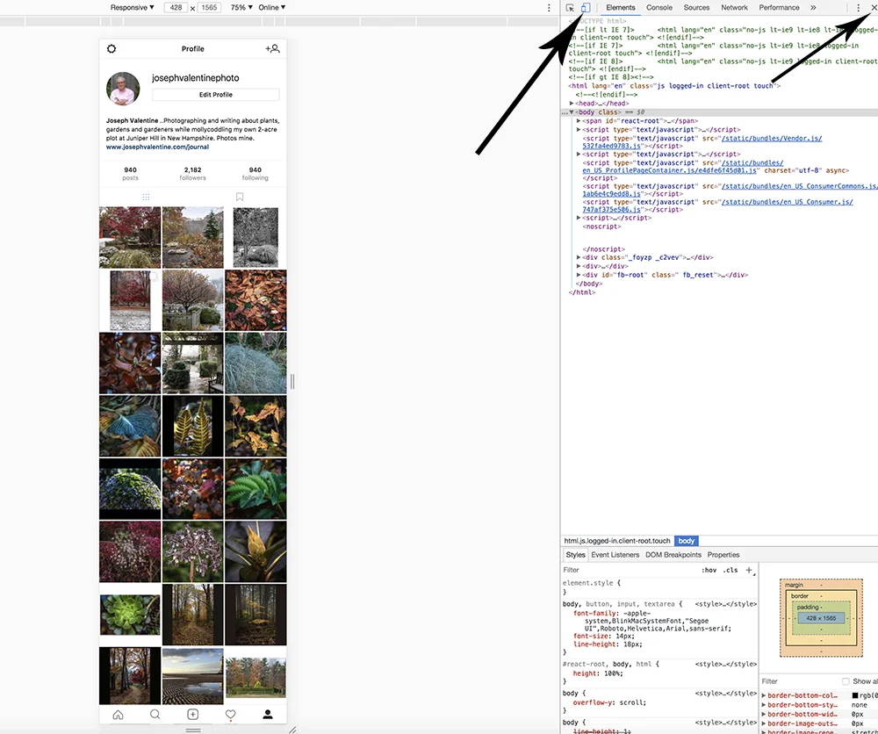Screen dimensions: 878x734
Task: Click viewport width field showing 428
Action: (176, 7)
